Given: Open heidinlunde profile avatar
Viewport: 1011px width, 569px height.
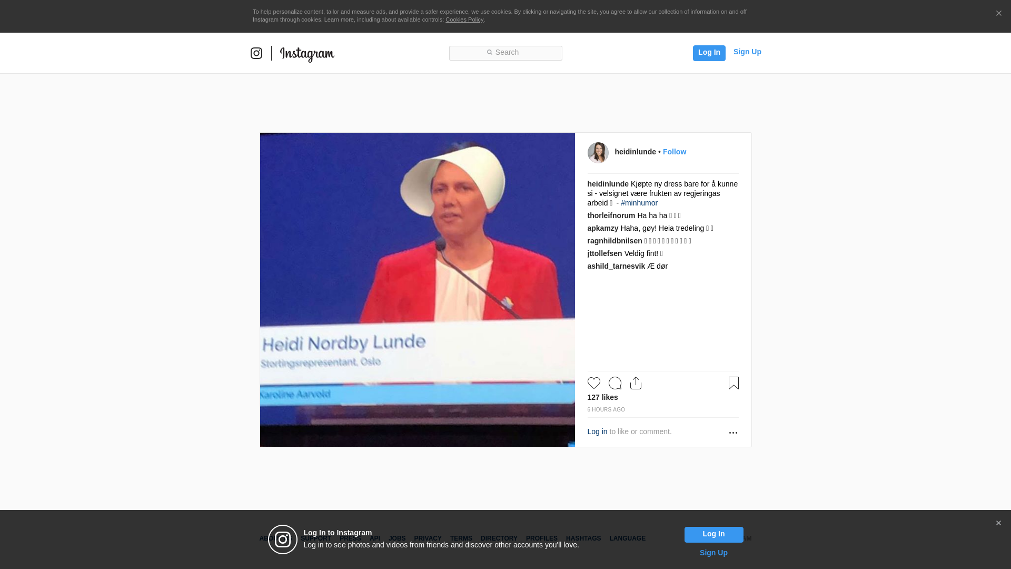Looking at the screenshot, I should click(598, 153).
